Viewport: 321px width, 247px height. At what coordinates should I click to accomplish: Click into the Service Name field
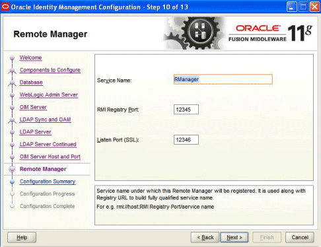click(223, 79)
